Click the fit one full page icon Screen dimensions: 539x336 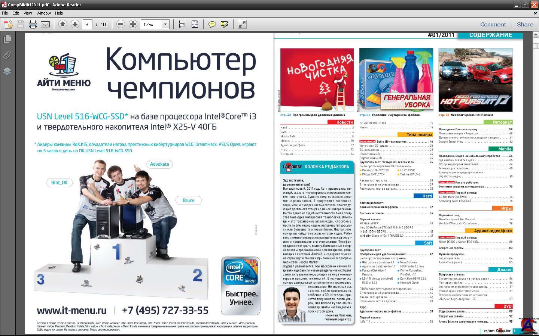click(x=195, y=24)
